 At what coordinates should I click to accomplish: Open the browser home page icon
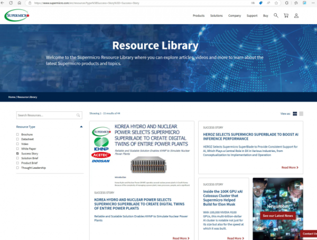(20, 3)
